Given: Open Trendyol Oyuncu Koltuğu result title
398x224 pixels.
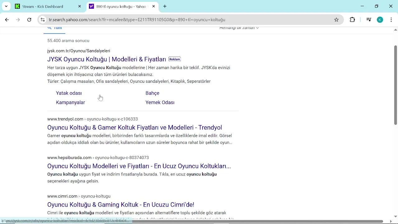Looking at the screenshot, I should click(x=135, y=127).
